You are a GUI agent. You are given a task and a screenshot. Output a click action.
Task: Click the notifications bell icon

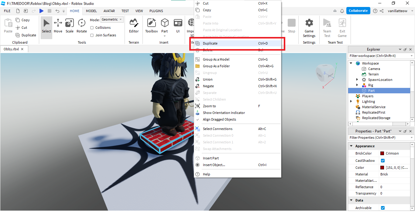[342, 11]
